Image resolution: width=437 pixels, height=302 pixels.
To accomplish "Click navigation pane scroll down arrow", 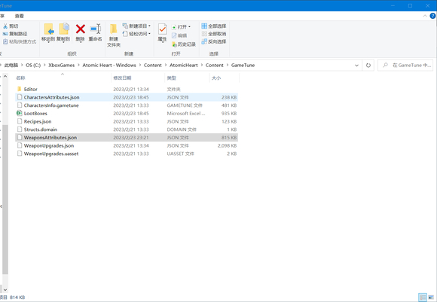I will (x=5, y=290).
